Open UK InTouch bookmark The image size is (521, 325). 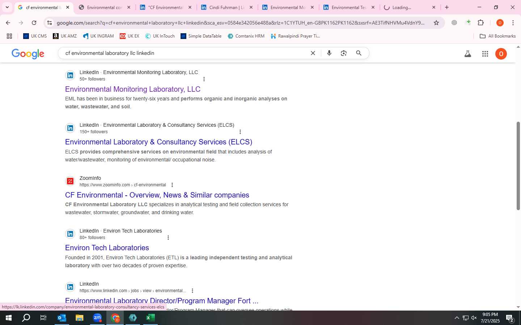[160, 36]
